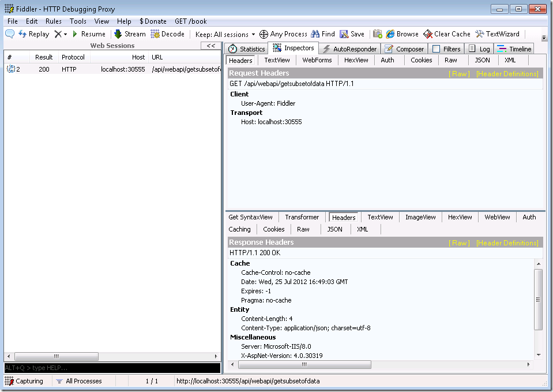Click the request Raw header link
This screenshot has height=392, width=553.
tap(459, 74)
